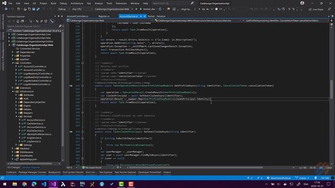
Task: Switch to the Register.cs tab
Action: pyautogui.click(x=104, y=16)
